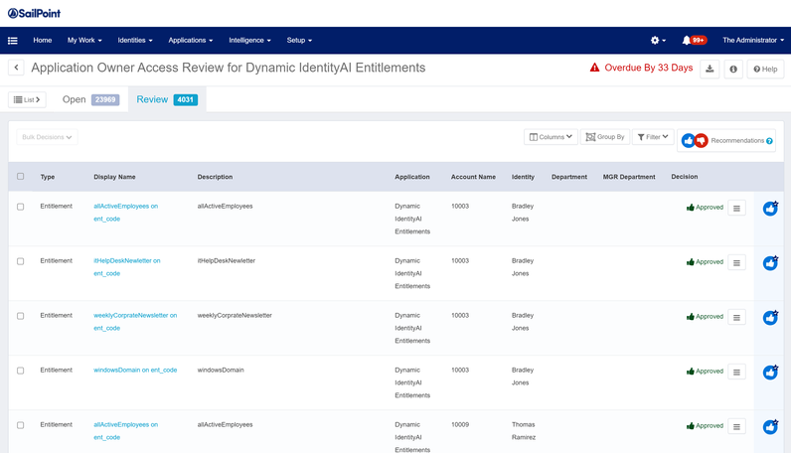791x453 pixels.
Task: Click the download export icon
Action: 710,69
